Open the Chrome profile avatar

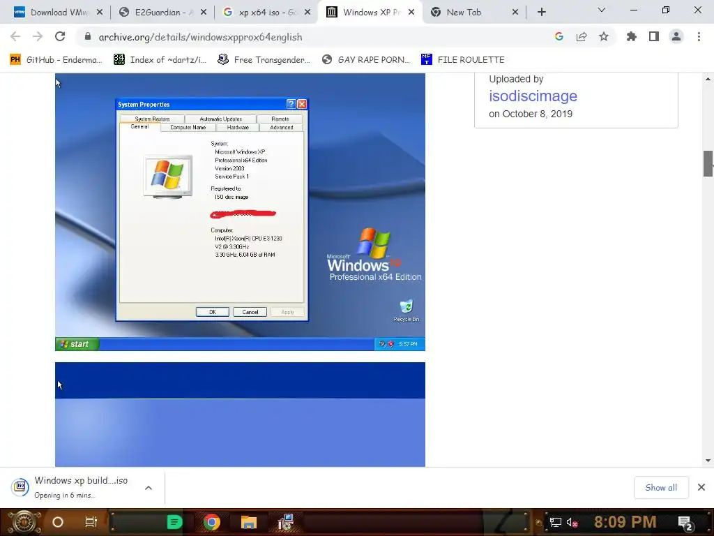[676, 36]
